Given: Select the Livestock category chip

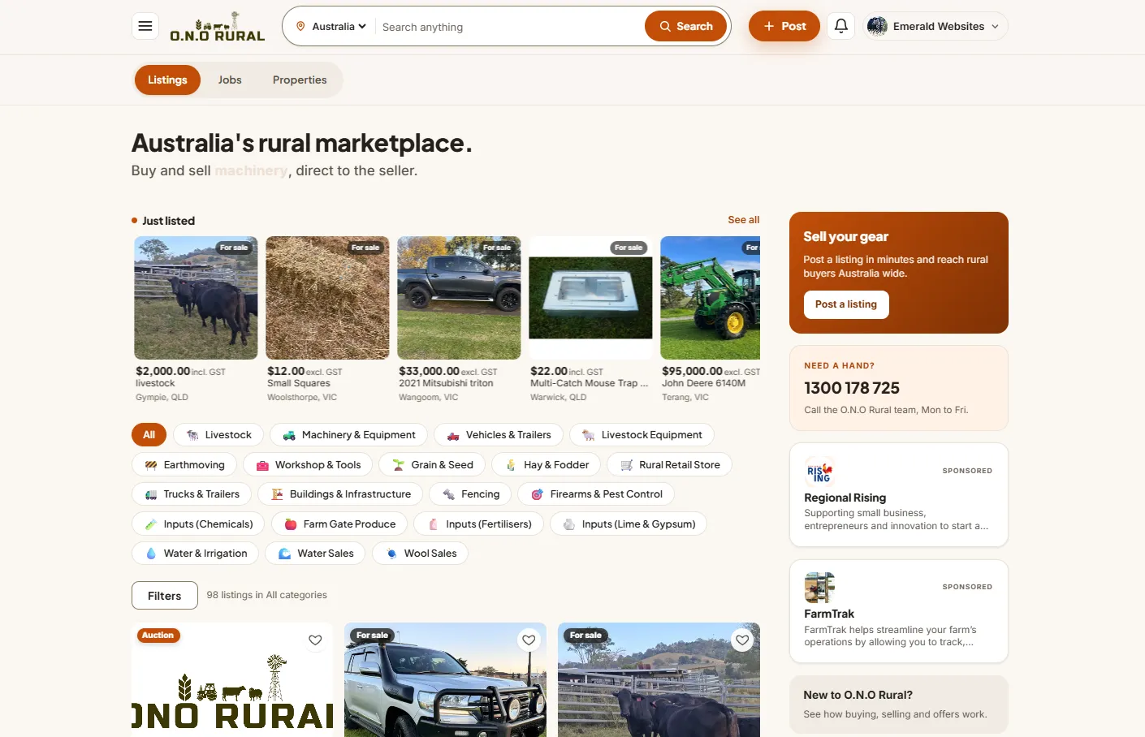Looking at the screenshot, I should (x=218, y=435).
